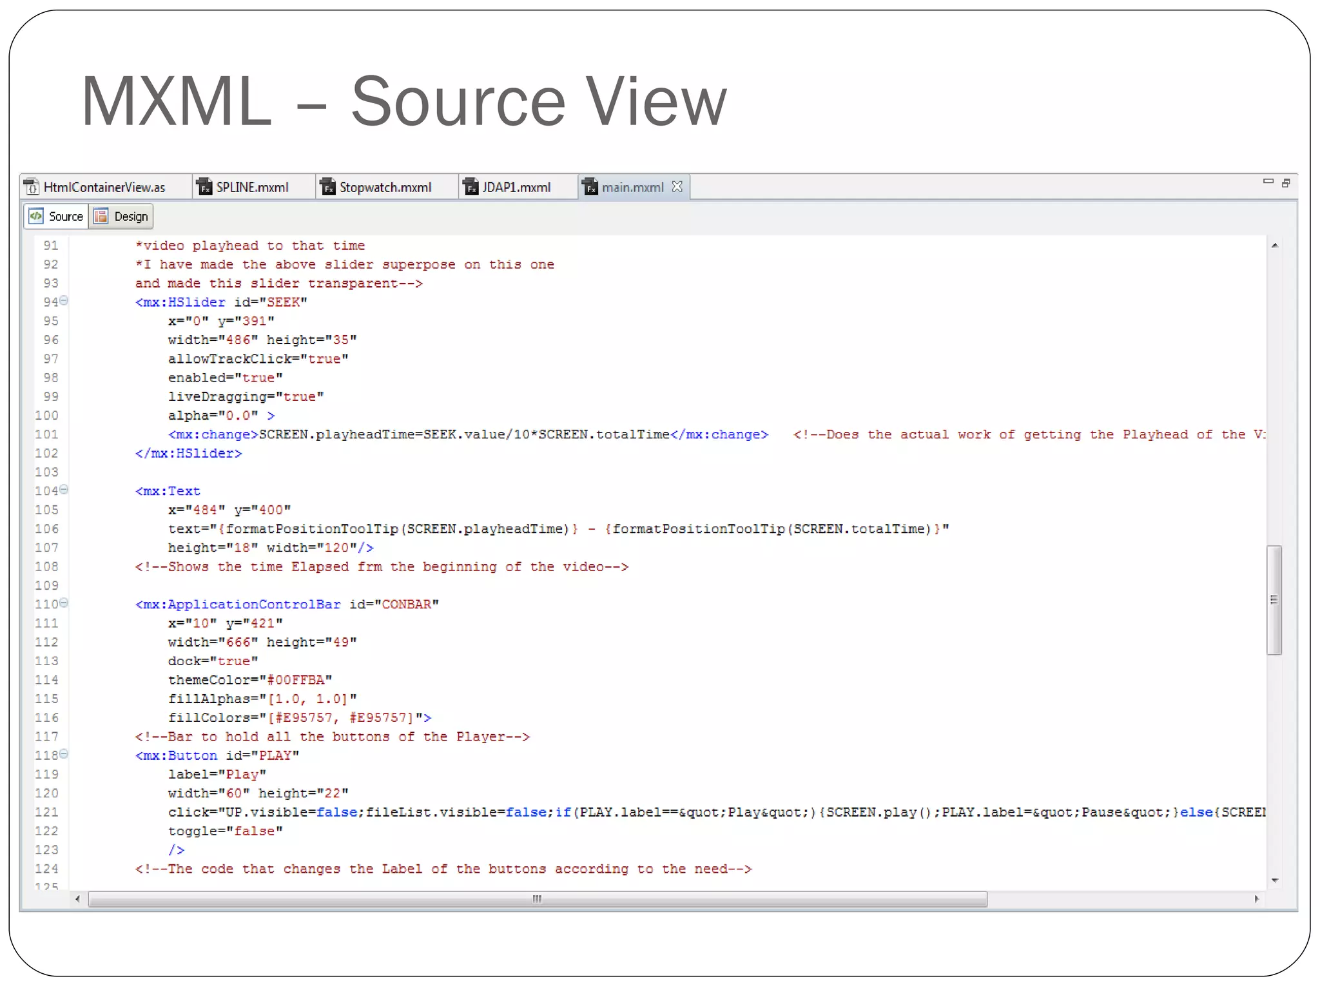Collapse the ApplicationControlBar block at line 110
This screenshot has width=1320, height=990.
click(x=64, y=603)
